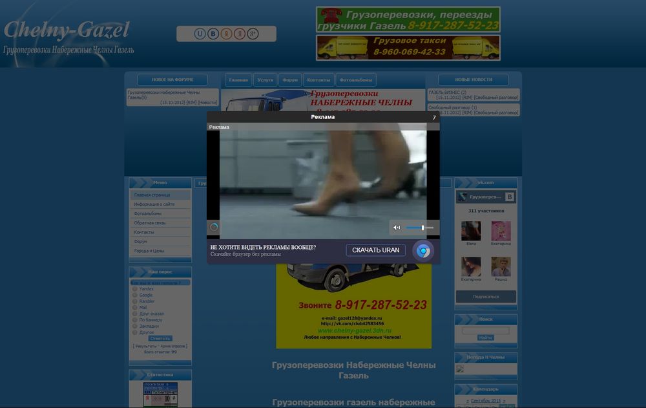Open 'Информация о сайте' menu item

click(160, 204)
